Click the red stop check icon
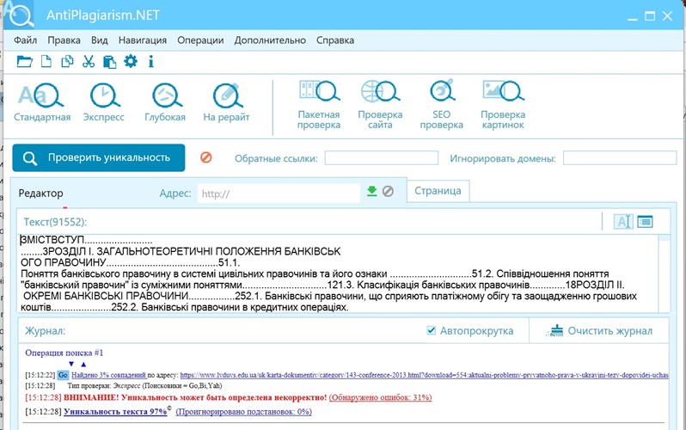The image size is (686, 430). click(206, 157)
